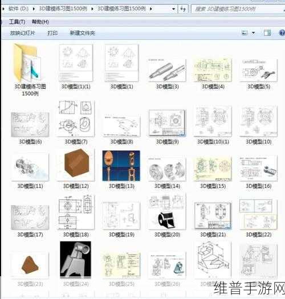
Task: Open the 帮助(H) menu
Action: pos(40,22)
